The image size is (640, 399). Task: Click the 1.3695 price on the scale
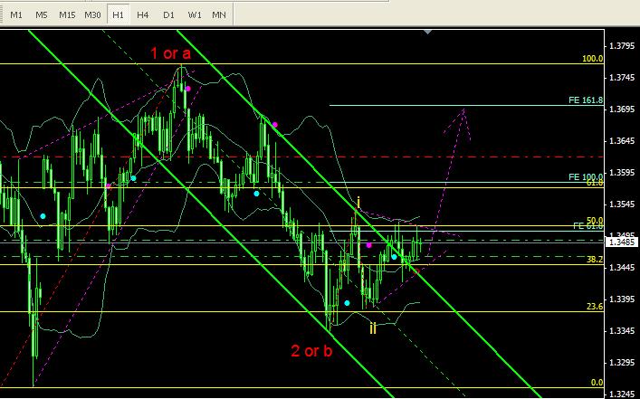tap(622, 109)
